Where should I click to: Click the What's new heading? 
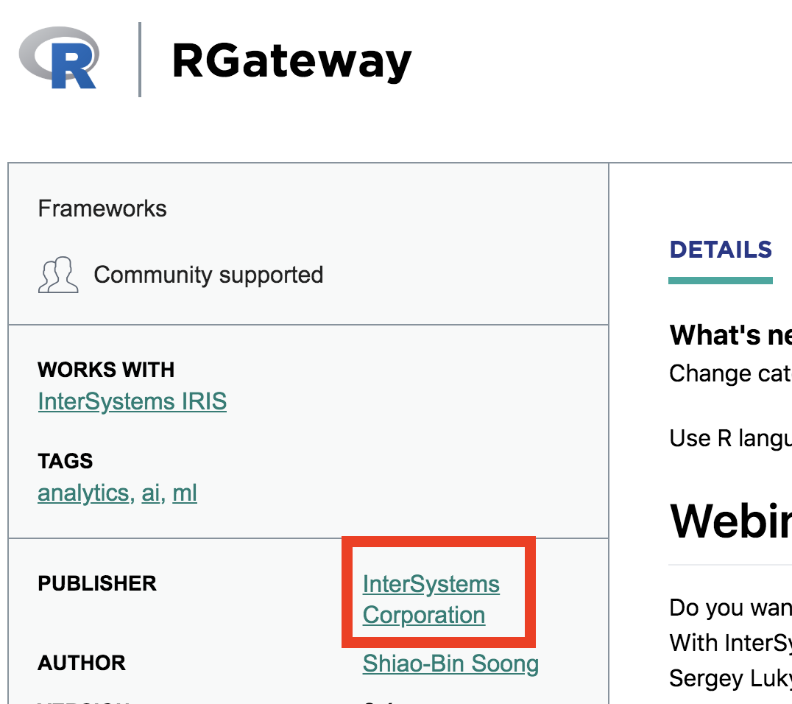coord(730,334)
